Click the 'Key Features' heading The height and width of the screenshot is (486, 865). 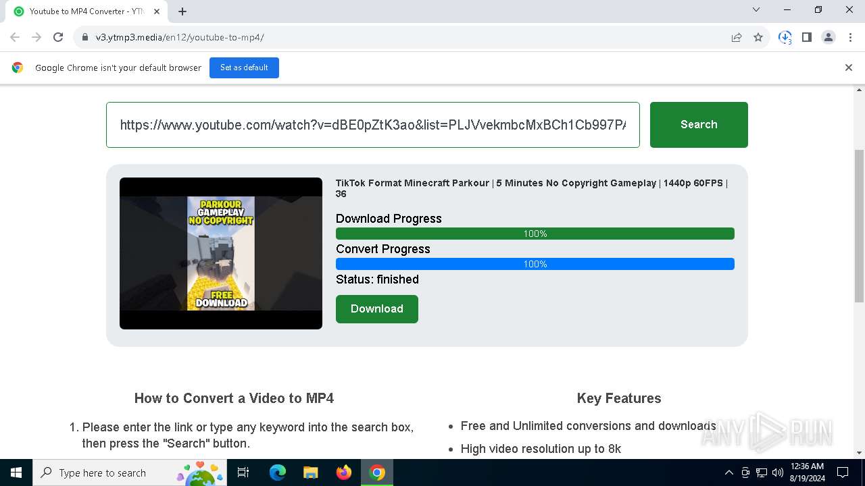[619, 398]
